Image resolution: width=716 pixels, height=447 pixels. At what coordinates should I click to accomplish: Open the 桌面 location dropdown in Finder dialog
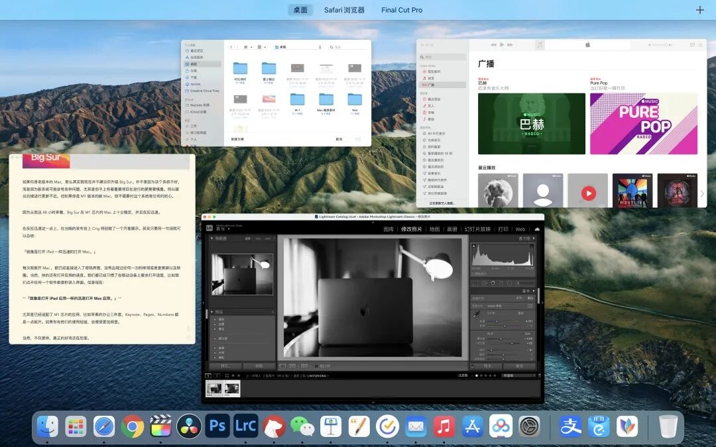click(298, 47)
